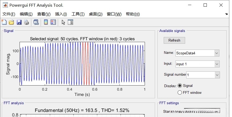
Task: Select the FFT window display option
Action: [179, 92]
